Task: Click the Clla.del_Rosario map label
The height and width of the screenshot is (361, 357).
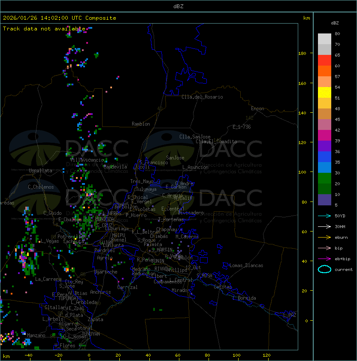Action: pos(202,97)
